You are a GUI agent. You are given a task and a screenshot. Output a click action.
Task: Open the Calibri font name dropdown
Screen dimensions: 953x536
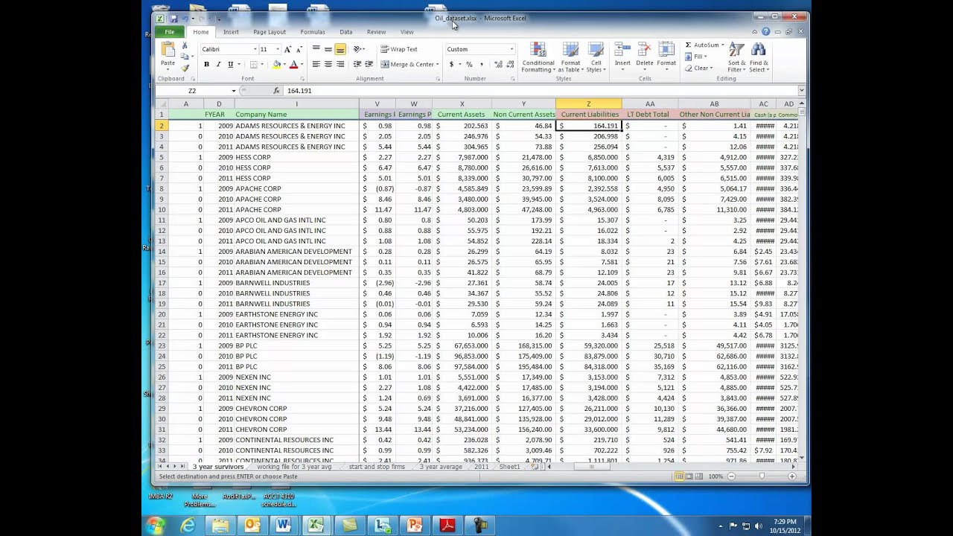click(x=254, y=49)
